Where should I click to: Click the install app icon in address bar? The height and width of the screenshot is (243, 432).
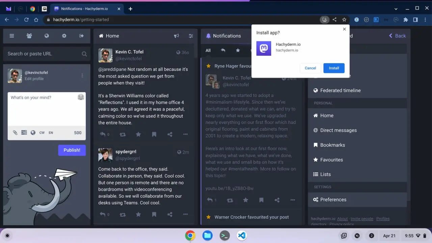(x=324, y=20)
